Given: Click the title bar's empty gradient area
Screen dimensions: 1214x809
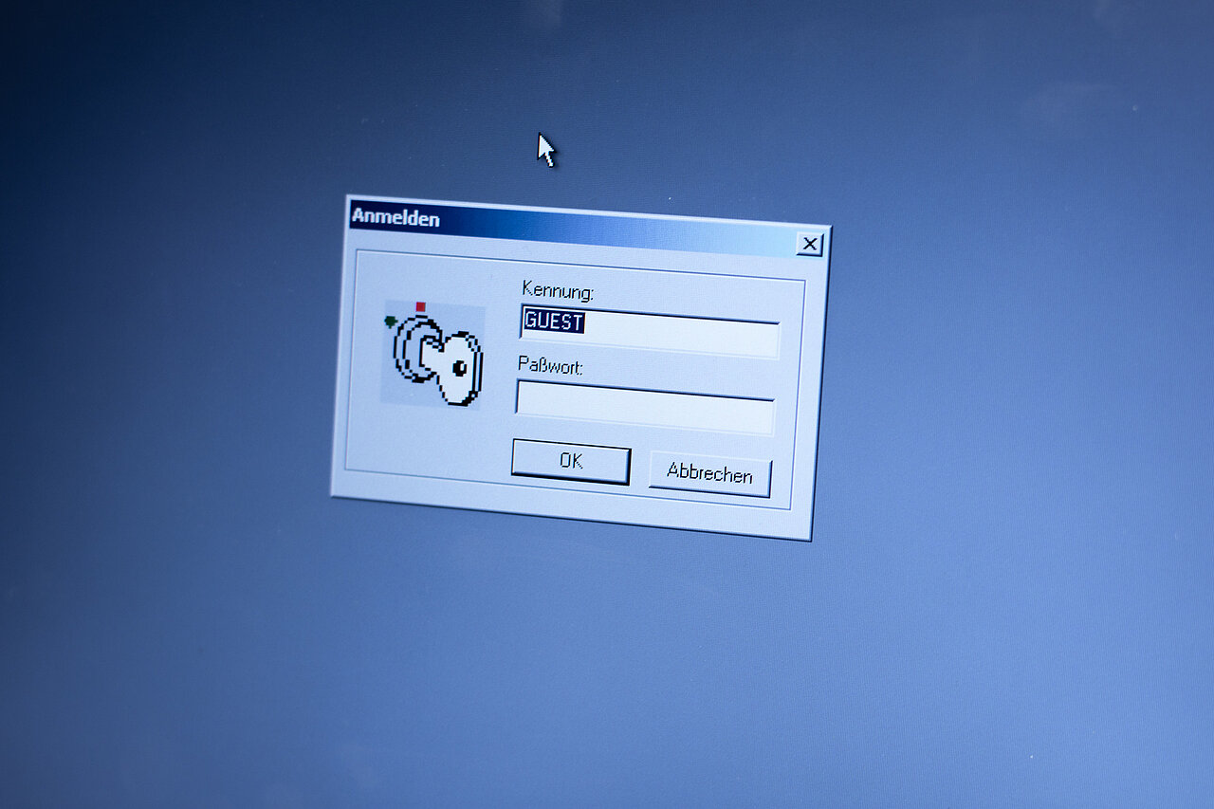Looking at the screenshot, I should [616, 232].
